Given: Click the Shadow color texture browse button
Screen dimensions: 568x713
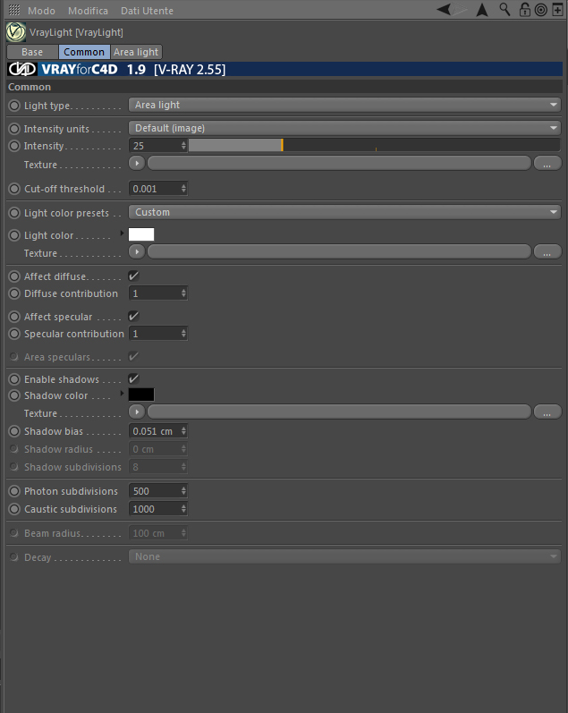Looking at the screenshot, I should [x=547, y=412].
